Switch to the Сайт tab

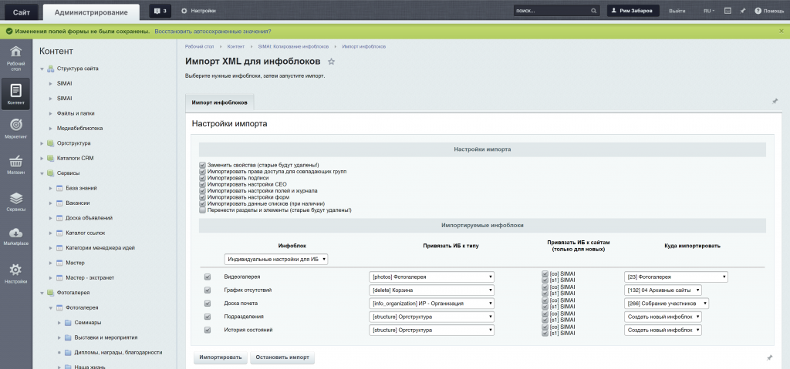tap(21, 12)
